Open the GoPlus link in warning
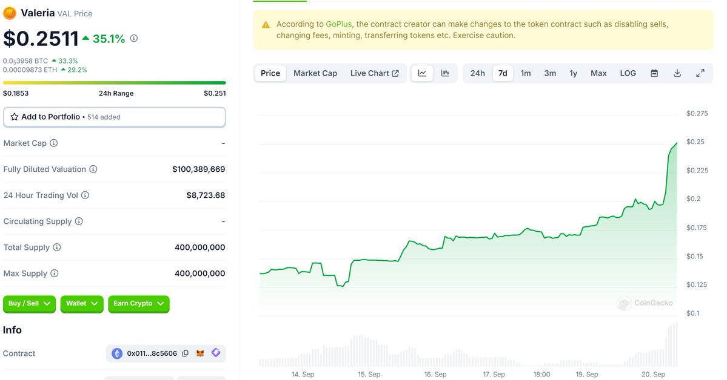Image resolution: width=727 pixels, height=380 pixels. 338,24
